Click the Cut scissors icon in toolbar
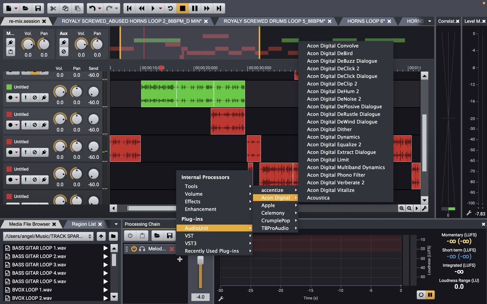 53,8
